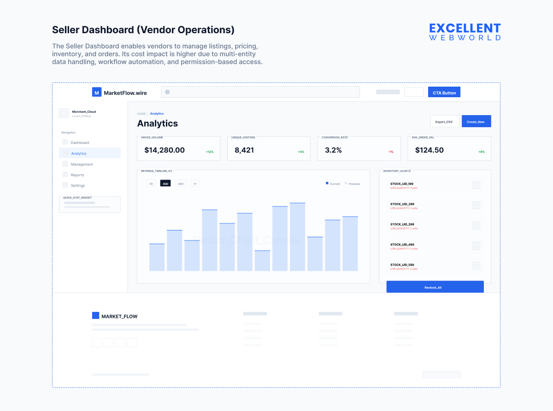Toggle the 30D range selector
The image size is (553, 411).
165,183
